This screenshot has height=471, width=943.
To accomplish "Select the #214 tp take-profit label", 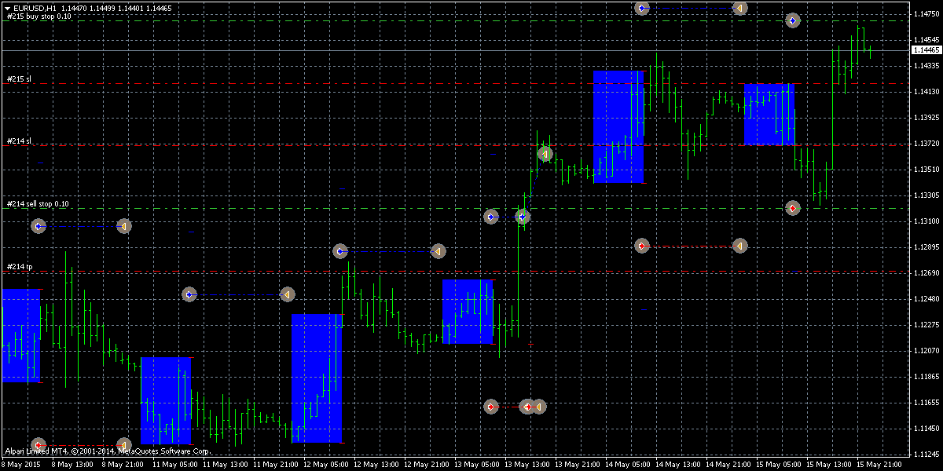I will tap(20, 266).
